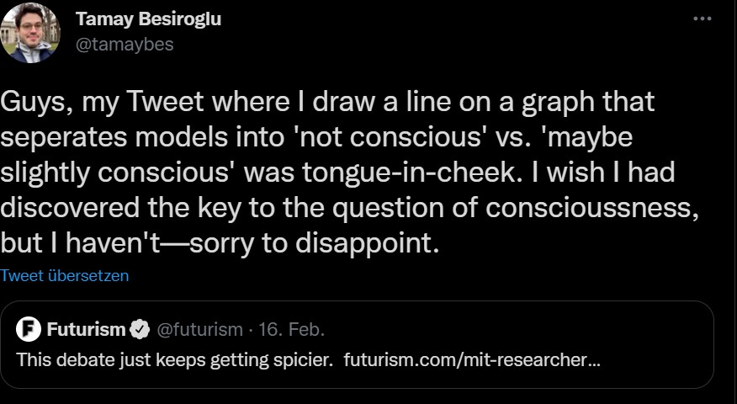The image size is (737, 404).
Task: Open the Futurism account name
Action: (86, 328)
